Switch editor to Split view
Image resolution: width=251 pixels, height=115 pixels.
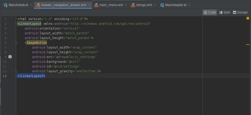(x=225, y=12)
